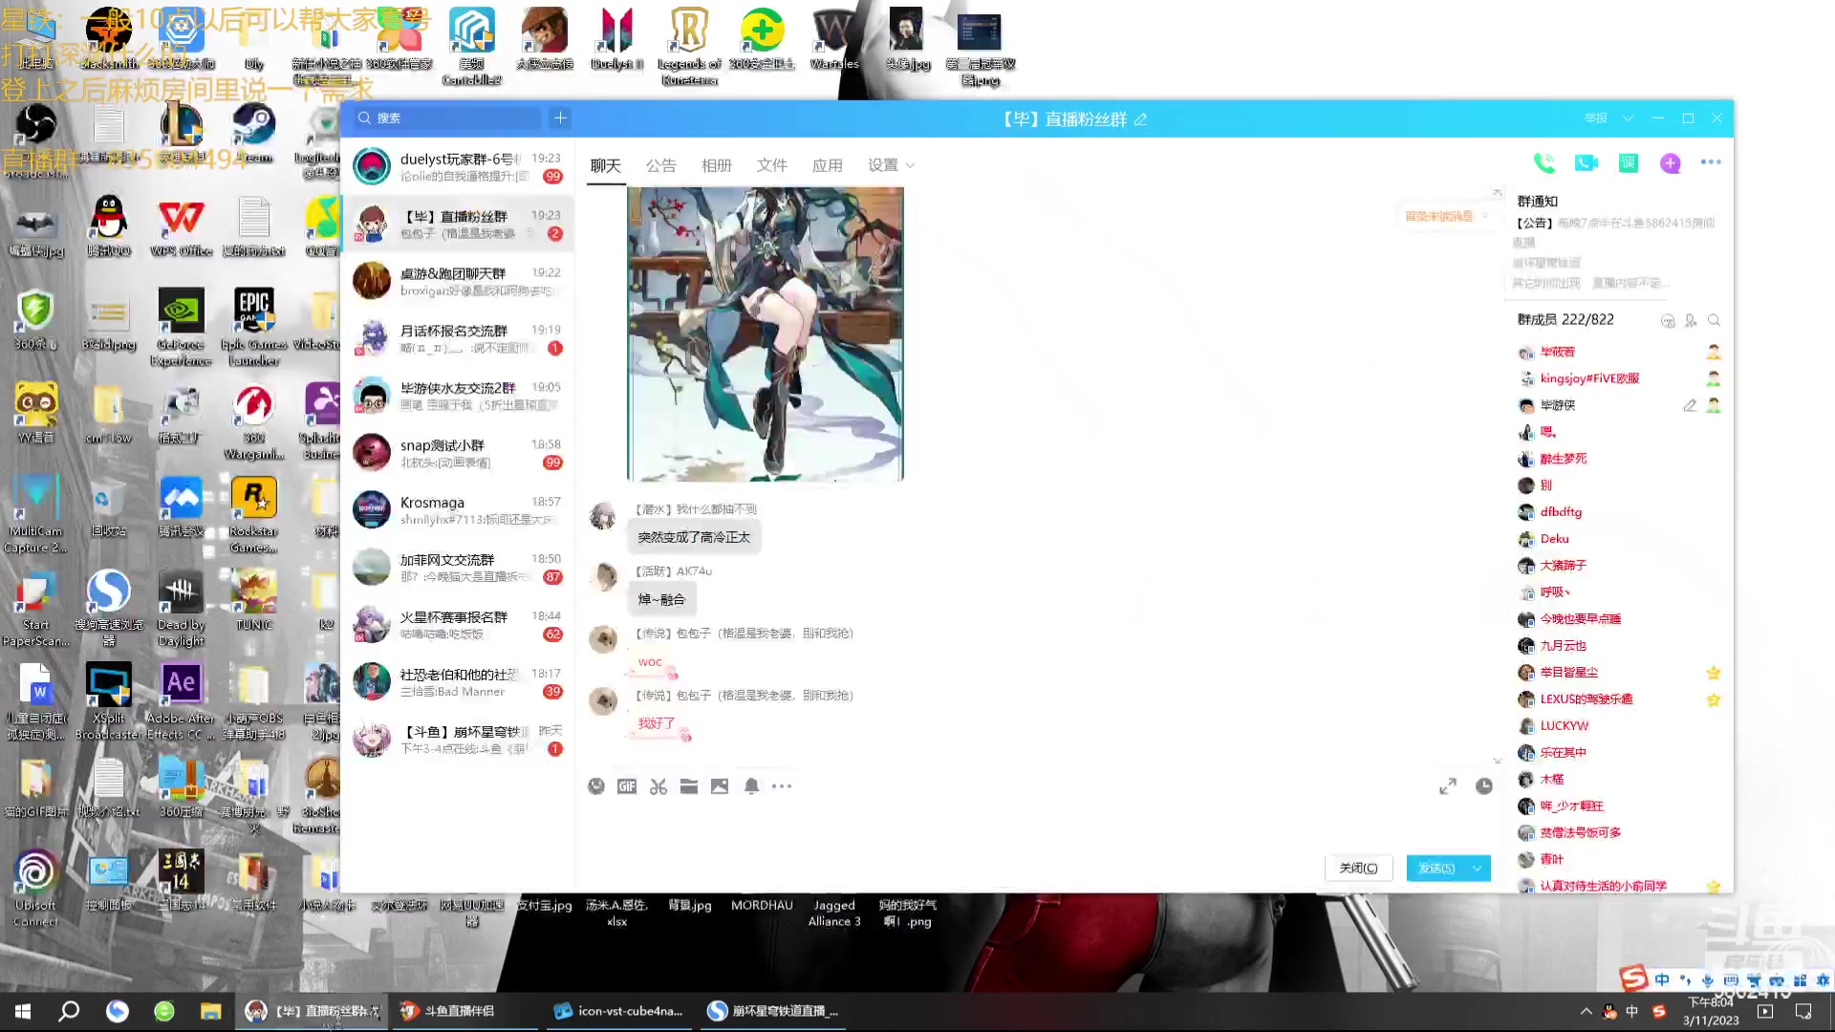Viewport: 1835px width, 1032px height.
Task: Open the send button options arrow
Action: click(1478, 868)
